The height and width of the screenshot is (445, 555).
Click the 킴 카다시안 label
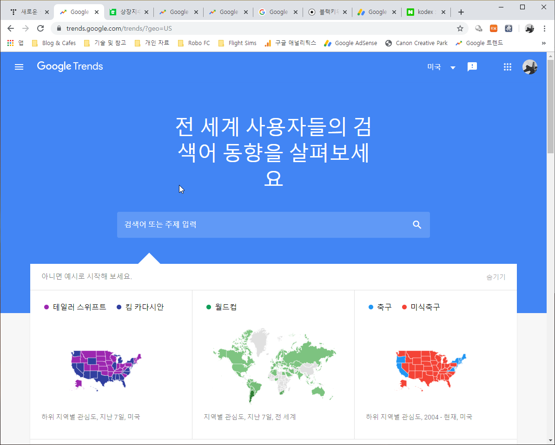[x=145, y=307]
